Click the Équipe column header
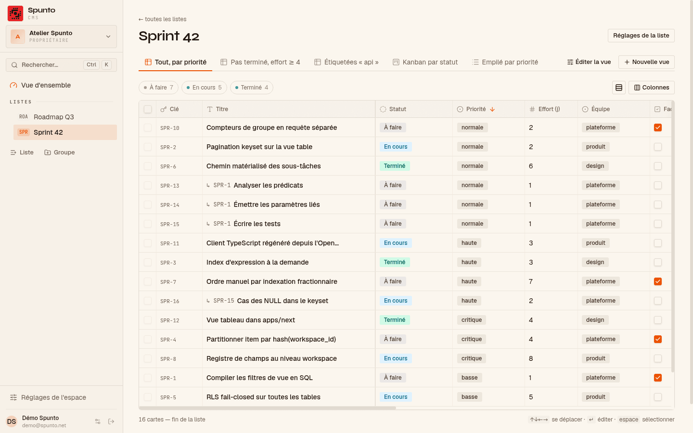 tap(614, 109)
